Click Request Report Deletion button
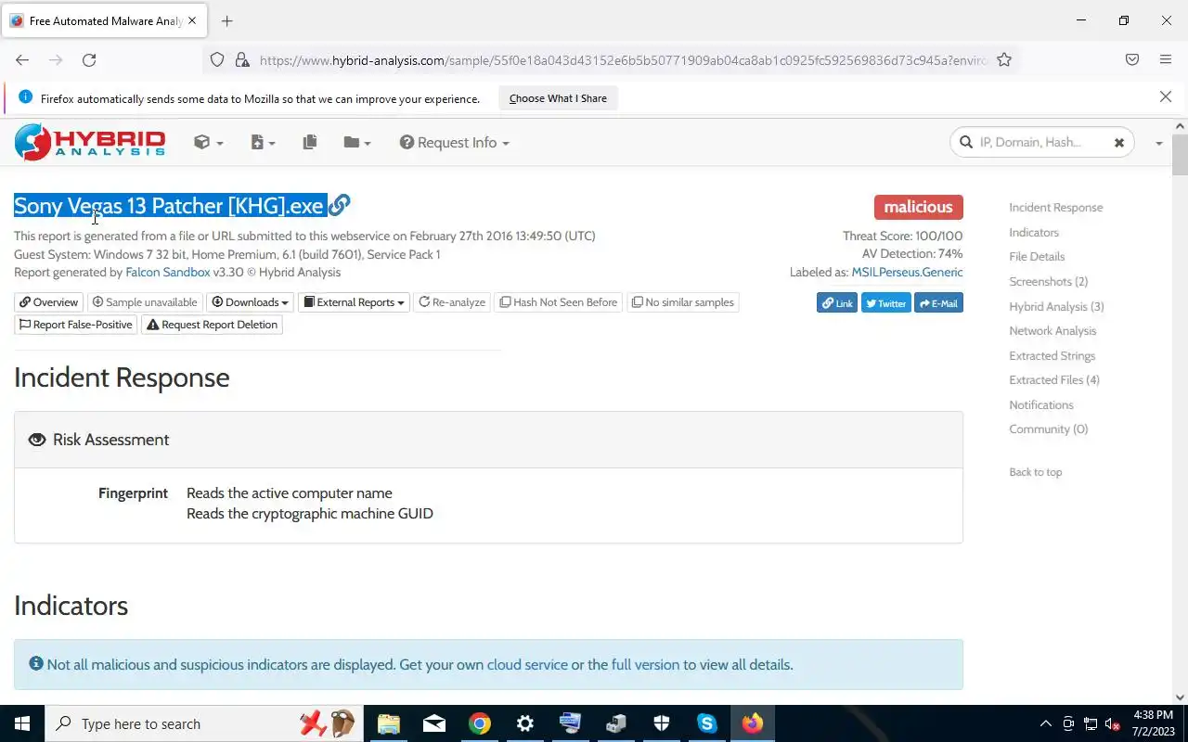Viewport: 1188px width, 742px height. [212, 325]
